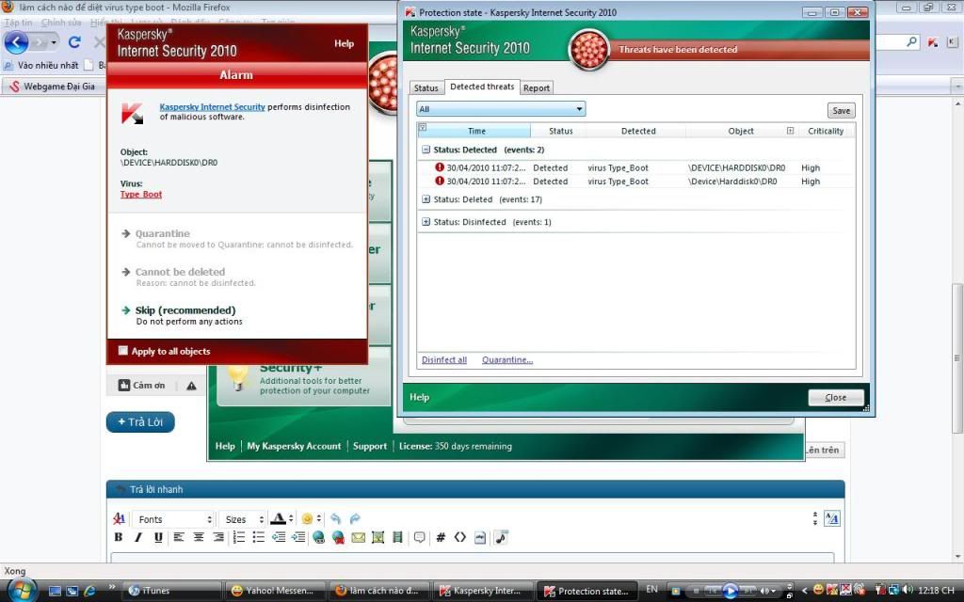Select the Detected threats tab
The image size is (964, 602).
click(x=482, y=87)
